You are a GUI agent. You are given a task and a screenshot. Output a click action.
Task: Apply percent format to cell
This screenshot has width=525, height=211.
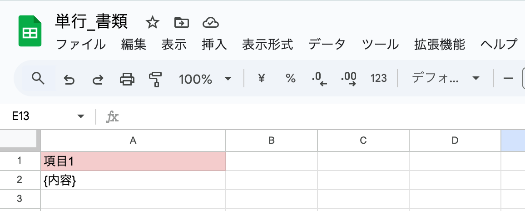291,79
